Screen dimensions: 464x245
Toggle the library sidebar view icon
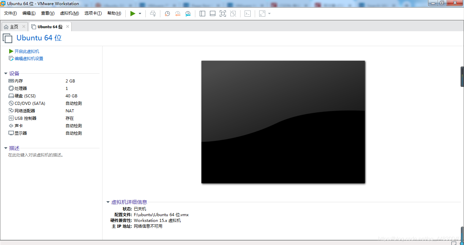point(202,14)
